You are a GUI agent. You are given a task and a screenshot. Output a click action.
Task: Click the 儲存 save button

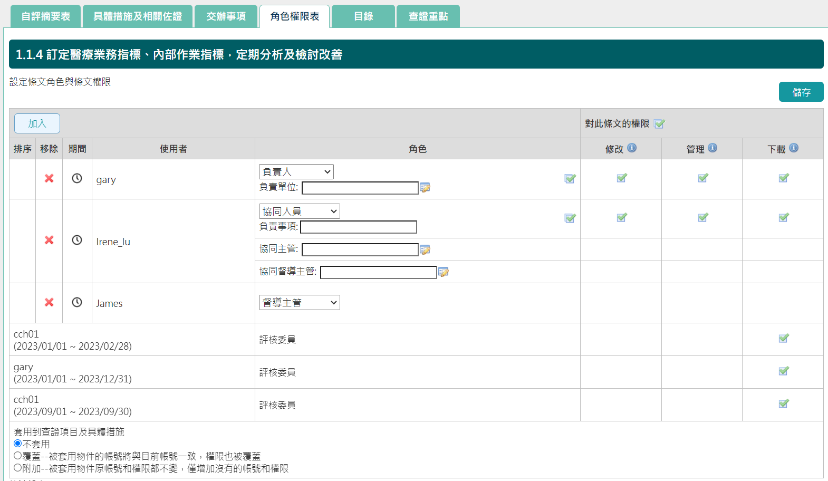801,92
